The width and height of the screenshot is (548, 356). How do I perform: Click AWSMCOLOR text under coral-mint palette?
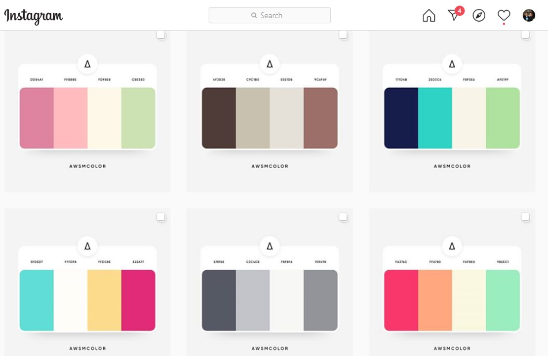point(452,348)
